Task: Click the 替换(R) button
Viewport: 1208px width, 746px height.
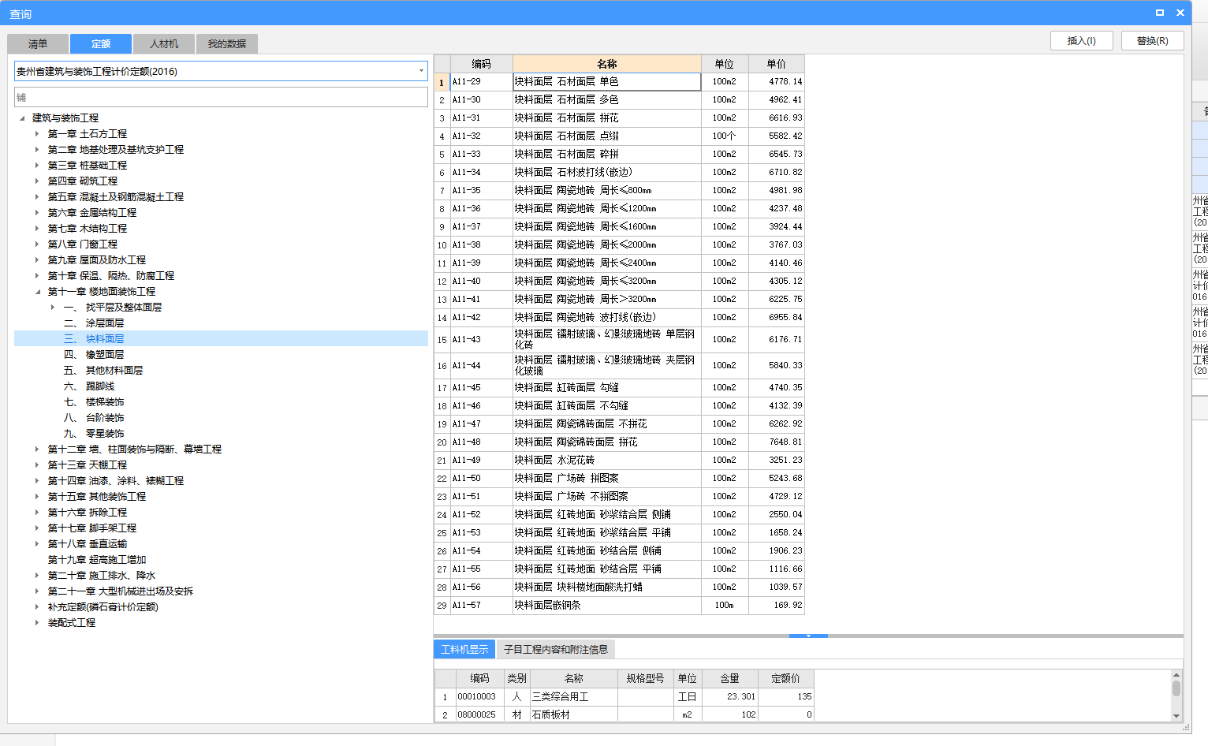Action: [x=1153, y=41]
